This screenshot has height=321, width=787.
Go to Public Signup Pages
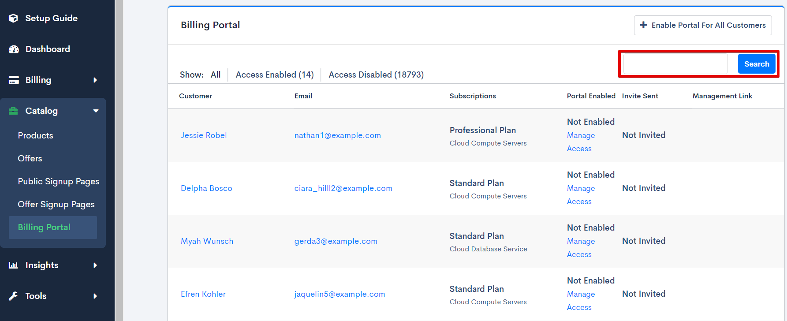(58, 181)
